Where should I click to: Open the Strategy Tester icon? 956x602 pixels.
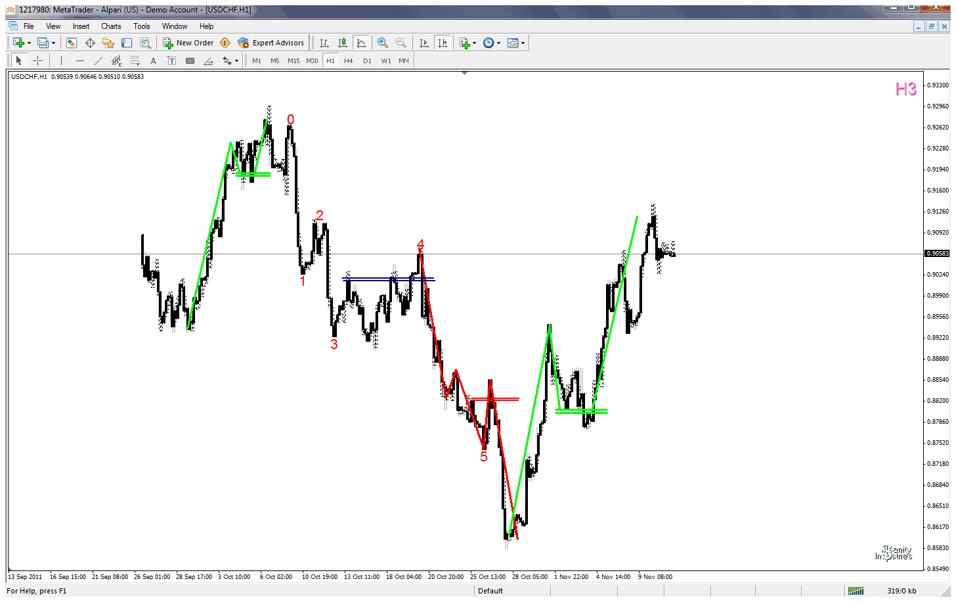pyautogui.click(x=145, y=43)
